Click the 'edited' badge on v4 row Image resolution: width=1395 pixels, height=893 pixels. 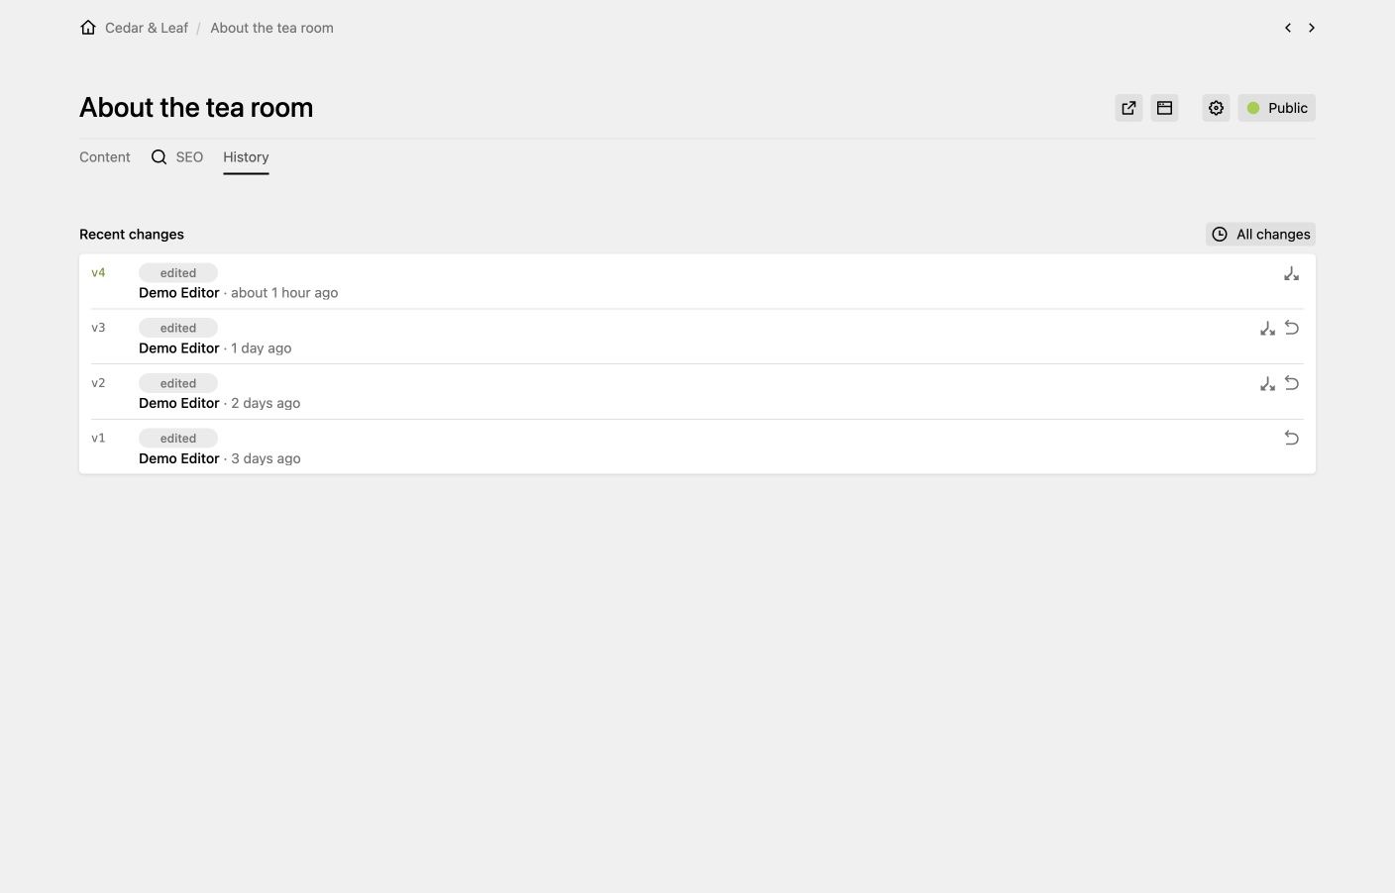tap(178, 273)
